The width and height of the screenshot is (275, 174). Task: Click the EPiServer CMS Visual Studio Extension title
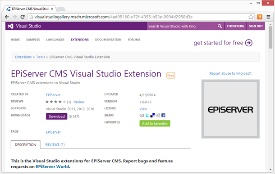pos(86,74)
